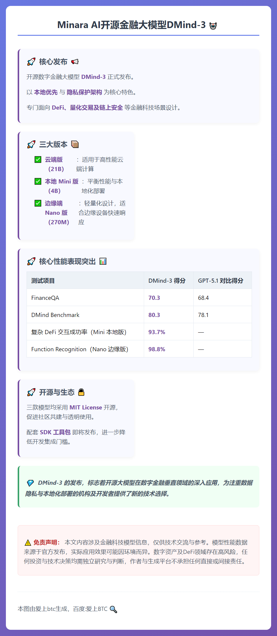The width and height of the screenshot is (277, 636).
Task: Click the 测试项目 column header
Action: pyautogui.click(x=43, y=281)
